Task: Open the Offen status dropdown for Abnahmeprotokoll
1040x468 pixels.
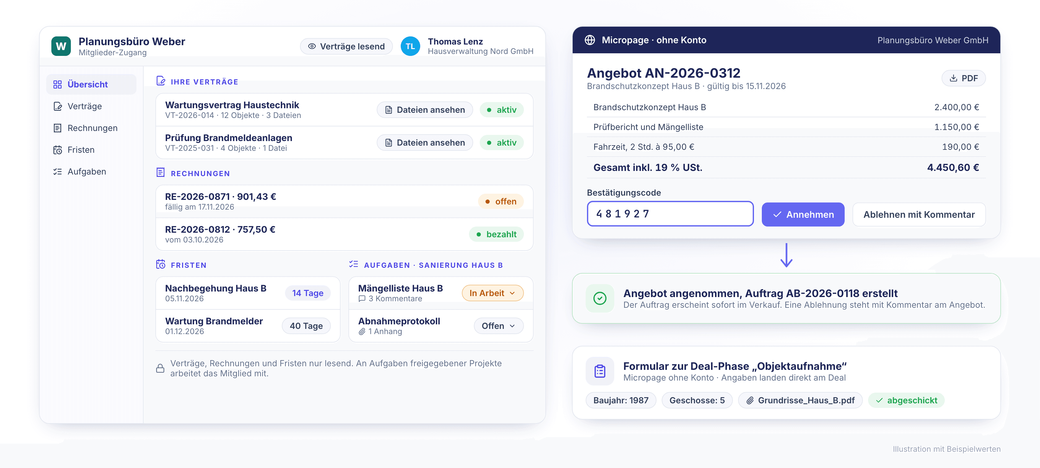Action: [499, 326]
